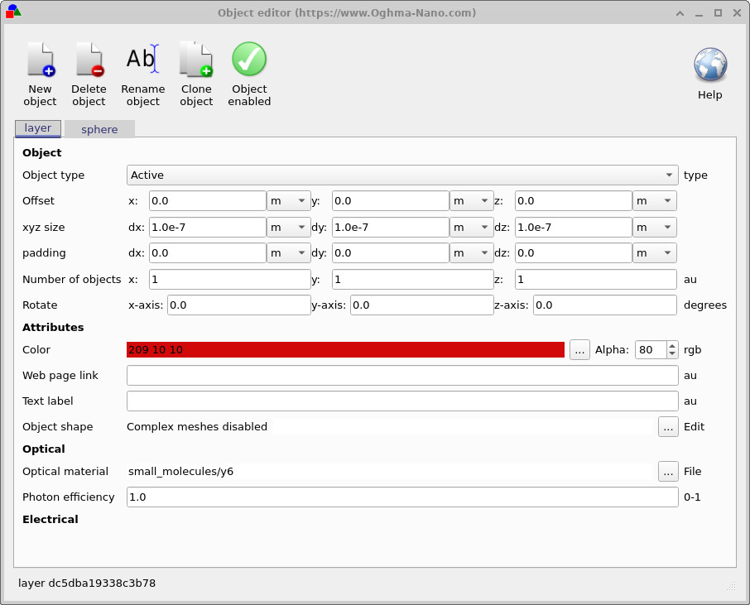This screenshot has height=605, width=750.
Task: Open the optical material File browser
Action: pyautogui.click(x=668, y=472)
